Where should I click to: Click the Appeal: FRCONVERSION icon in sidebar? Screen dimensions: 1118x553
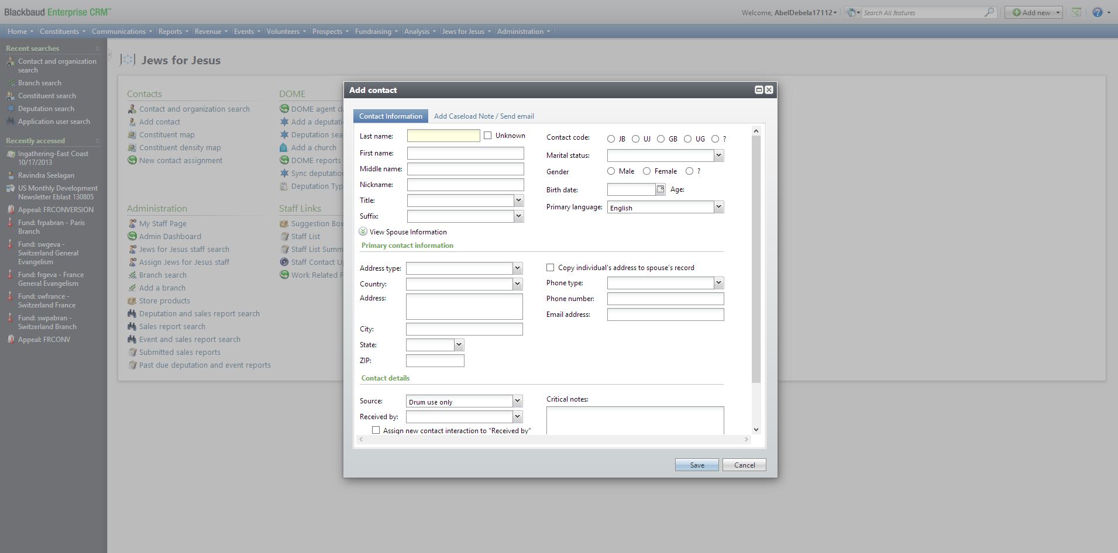(x=11, y=209)
